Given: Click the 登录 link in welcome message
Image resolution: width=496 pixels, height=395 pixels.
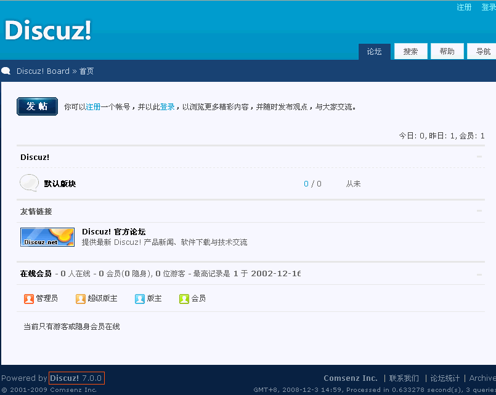Looking at the screenshot, I should (168, 107).
